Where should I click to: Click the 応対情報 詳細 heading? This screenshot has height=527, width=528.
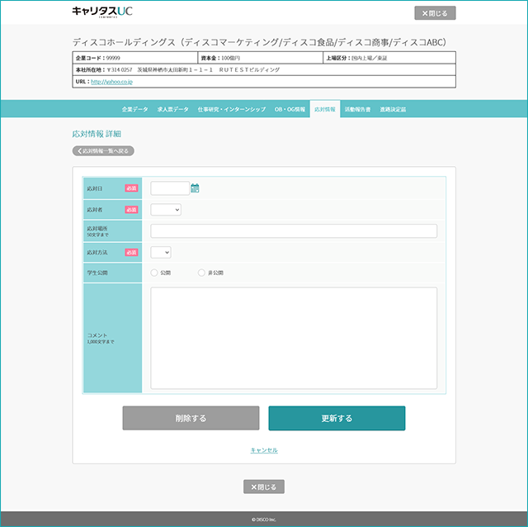point(97,134)
